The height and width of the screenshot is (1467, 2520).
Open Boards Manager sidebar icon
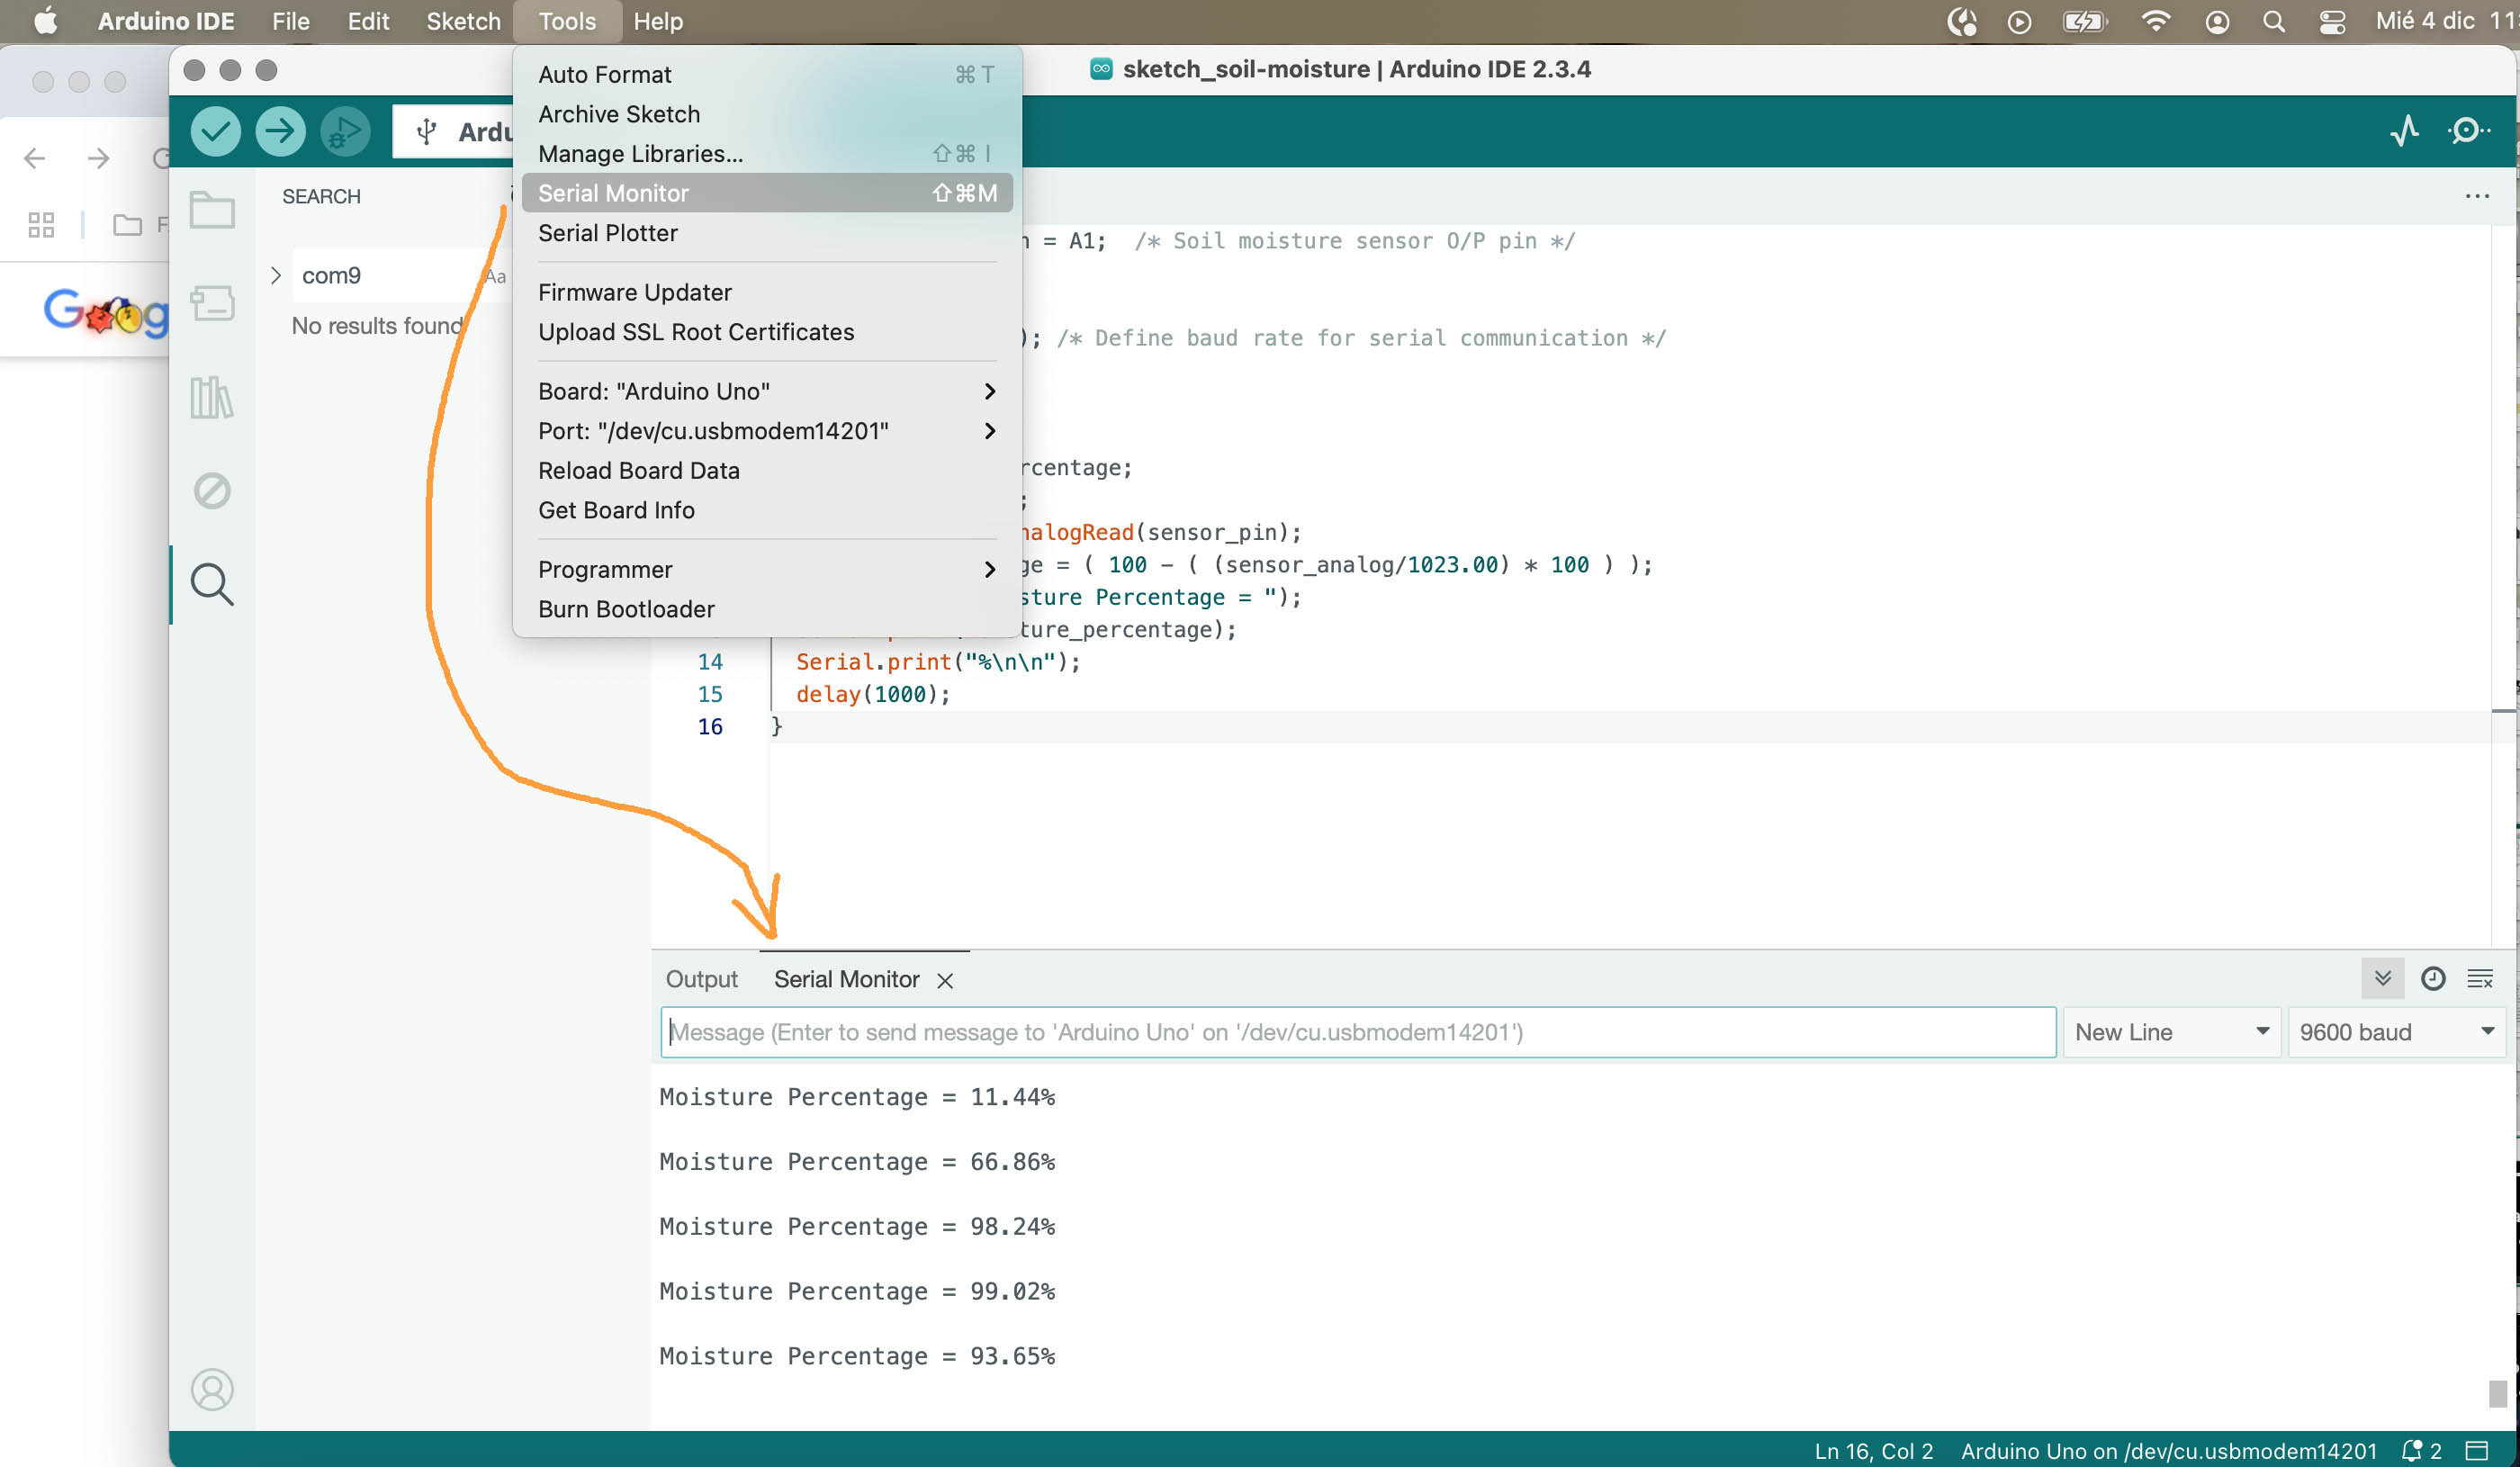[x=212, y=303]
